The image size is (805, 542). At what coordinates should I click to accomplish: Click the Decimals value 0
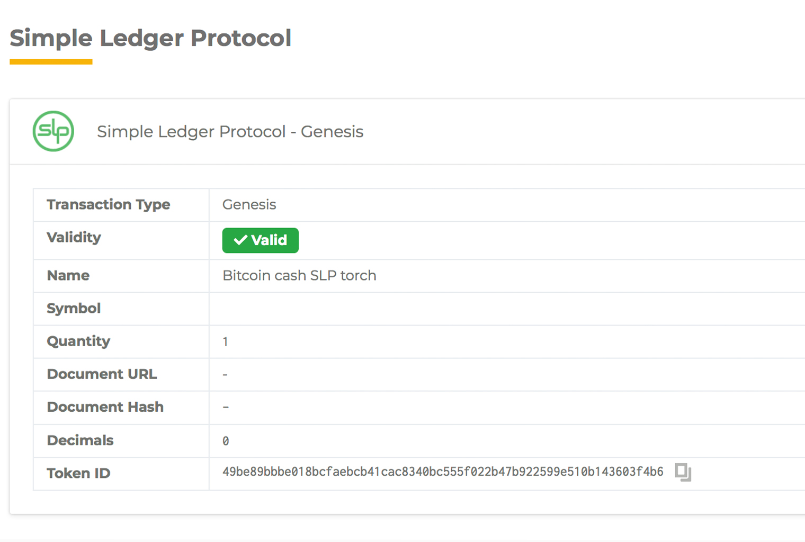click(226, 441)
